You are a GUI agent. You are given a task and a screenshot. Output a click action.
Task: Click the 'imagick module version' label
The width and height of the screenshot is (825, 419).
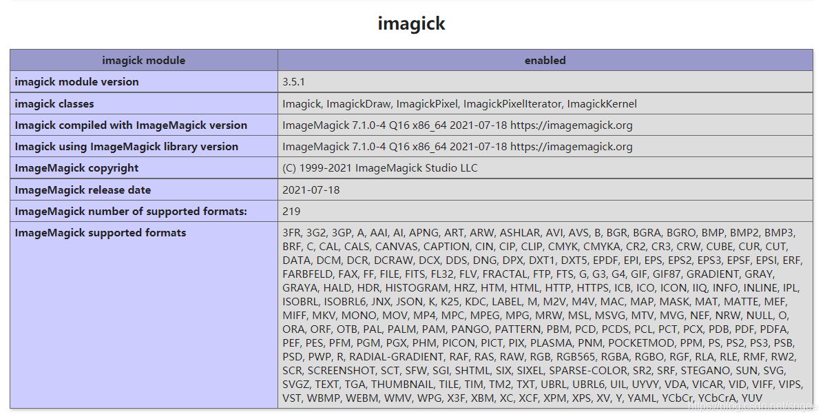tap(77, 81)
